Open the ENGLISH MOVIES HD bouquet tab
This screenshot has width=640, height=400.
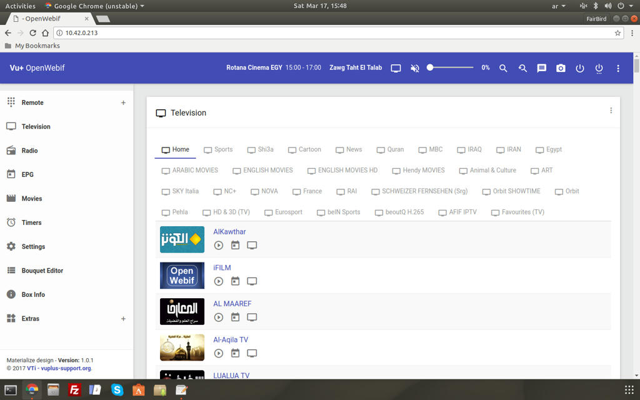click(342, 170)
